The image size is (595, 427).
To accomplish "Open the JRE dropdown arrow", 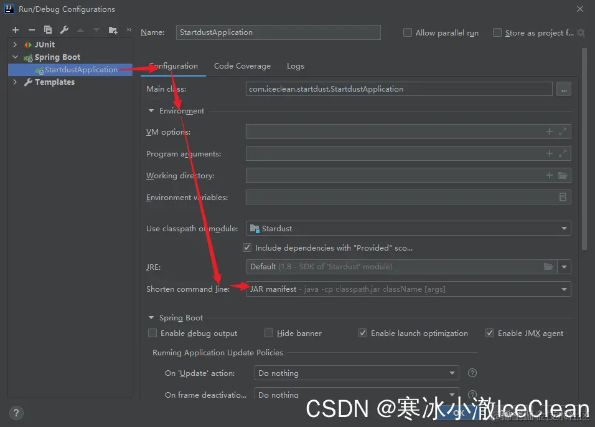I will point(565,267).
